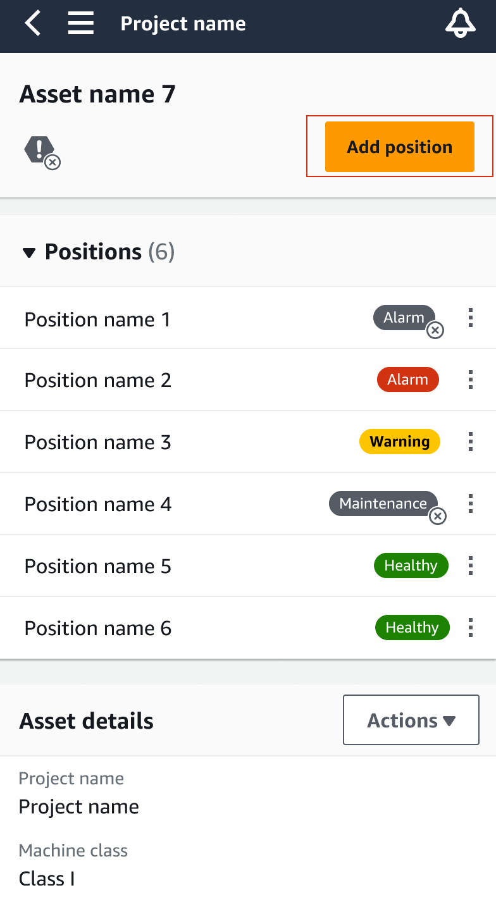
Task: Click the Healthy badge on Position name 6
Action: tap(412, 627)
